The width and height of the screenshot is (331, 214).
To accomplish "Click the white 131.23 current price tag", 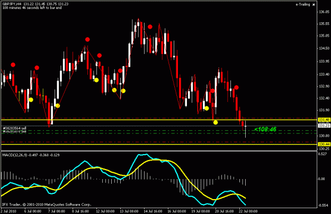I will click(324, 126).
